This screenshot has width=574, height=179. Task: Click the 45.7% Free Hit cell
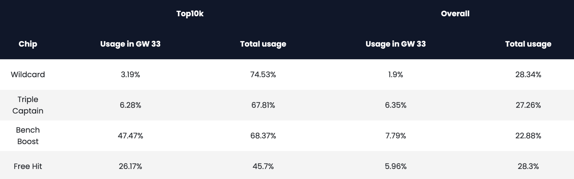tap(263, 166)
